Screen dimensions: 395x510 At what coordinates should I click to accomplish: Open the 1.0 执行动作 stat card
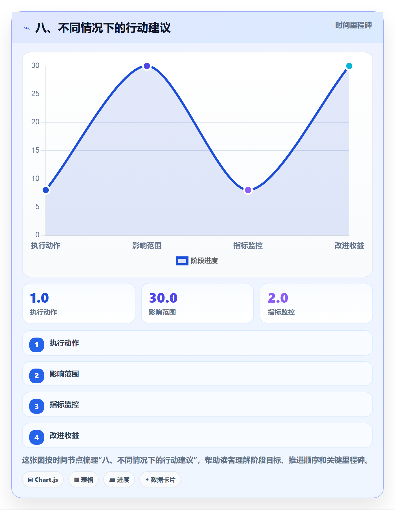click(x=79, y=303)
